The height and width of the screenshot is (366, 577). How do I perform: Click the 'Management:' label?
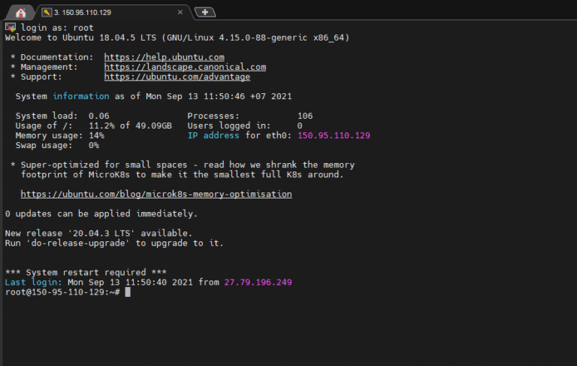click(x=50, y=67)
